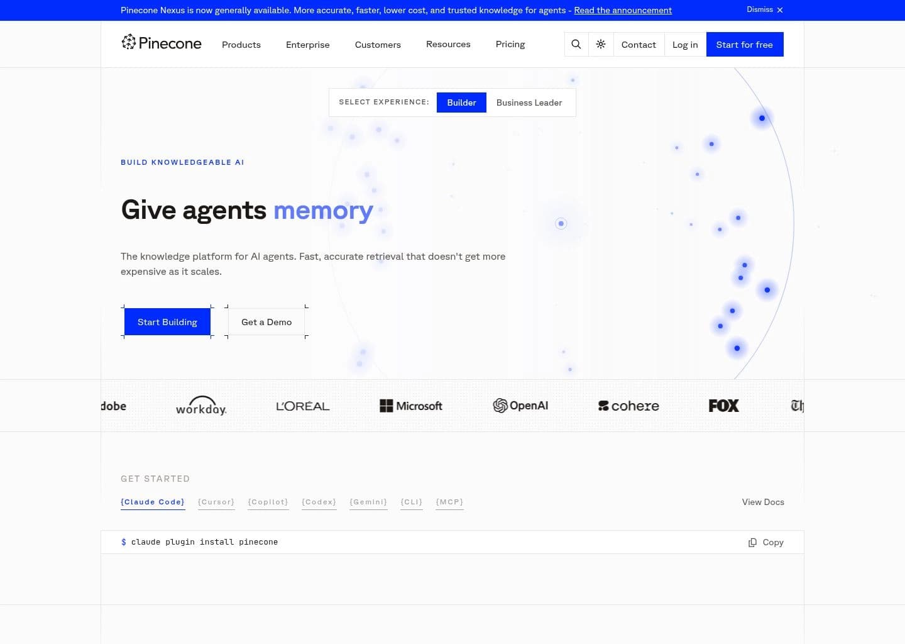
Task: Open the Customers menu
Action: click(378, 45)
